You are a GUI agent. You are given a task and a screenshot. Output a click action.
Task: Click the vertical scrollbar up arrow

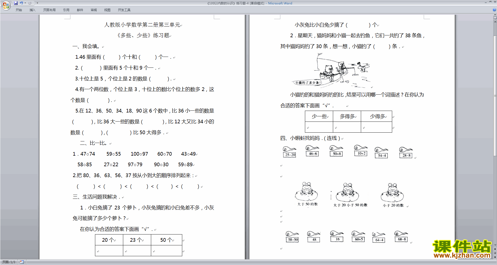495,22
